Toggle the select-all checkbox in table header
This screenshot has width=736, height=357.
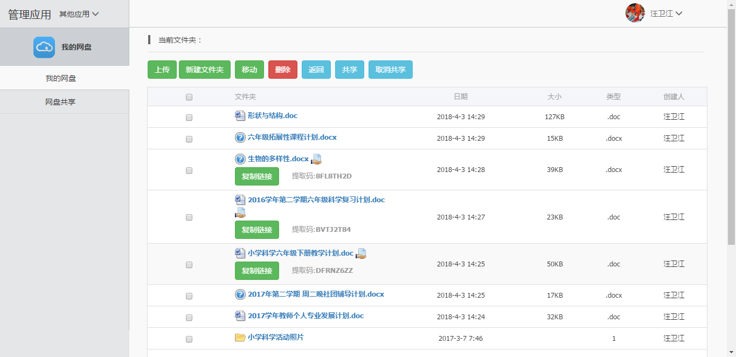[x=189, y=98]
